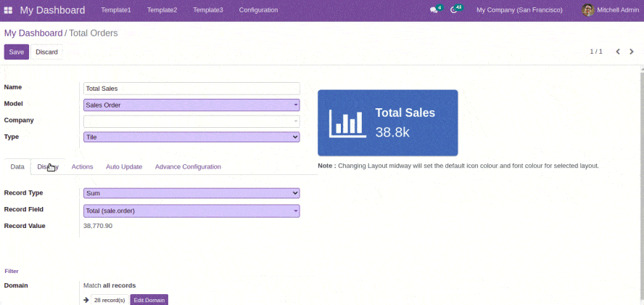
Task: Open the Record Type dropdown
Action: pos(191,193)
